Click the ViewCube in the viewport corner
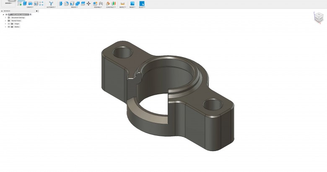The width and height of the screenshot is (327, 172). point(319,17)
